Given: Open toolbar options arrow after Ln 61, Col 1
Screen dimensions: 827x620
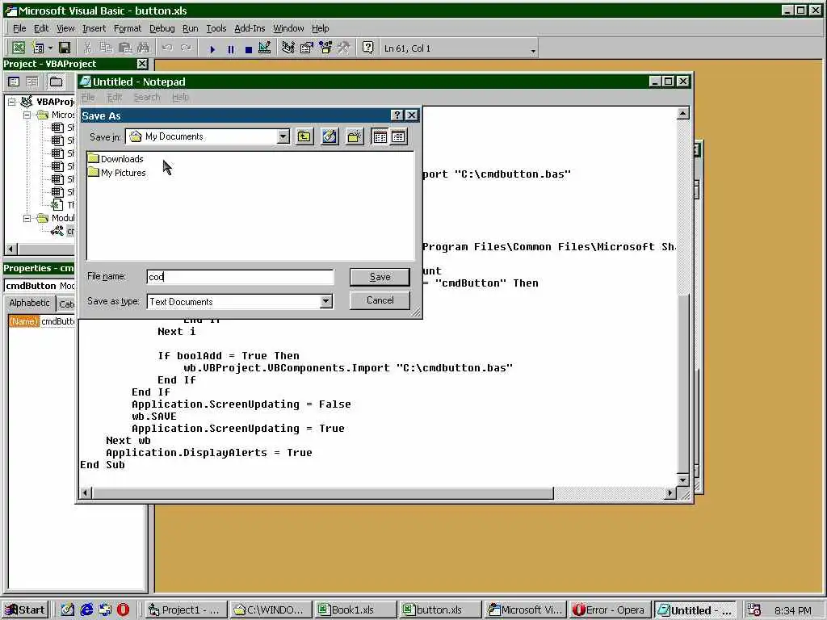Looking at the screenshot, I should (533, 51).
